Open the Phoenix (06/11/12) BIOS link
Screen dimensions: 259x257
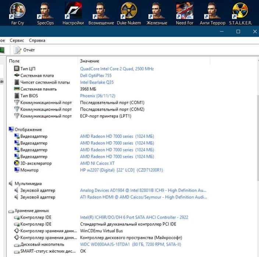pyautogui.click(x=97, y=96)
